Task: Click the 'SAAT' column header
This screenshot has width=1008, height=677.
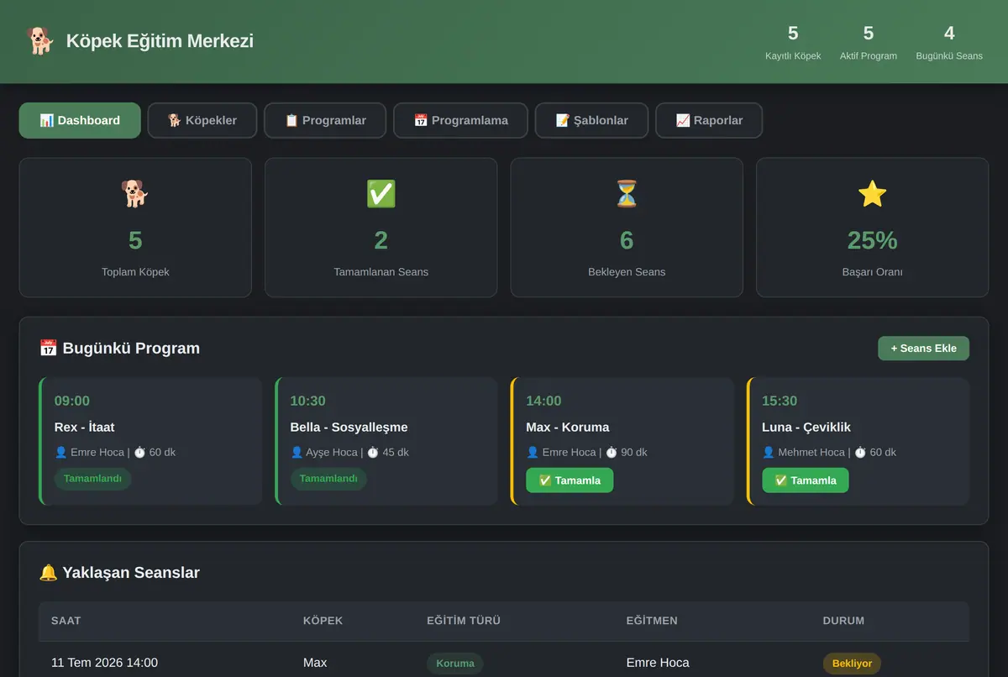Action: pos(66,621)
